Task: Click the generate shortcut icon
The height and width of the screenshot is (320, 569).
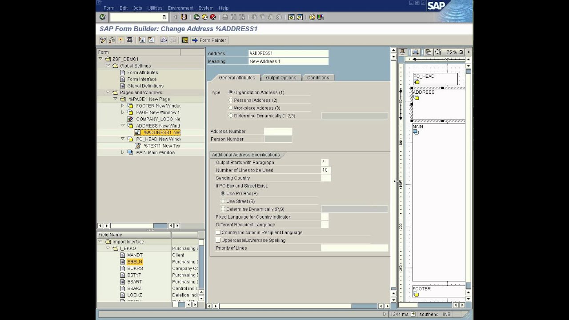Action: (300, 17)
